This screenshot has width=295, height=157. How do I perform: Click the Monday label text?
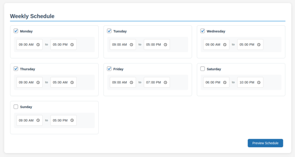click(x=26, y=31)
